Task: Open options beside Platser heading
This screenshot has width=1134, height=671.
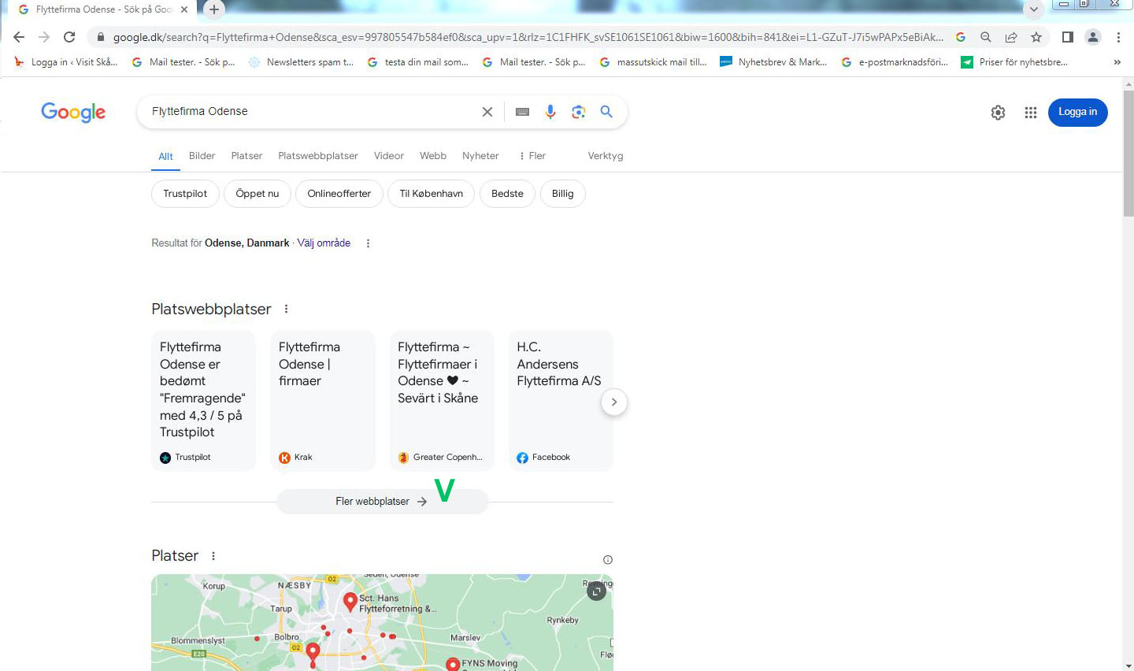Action: (213, 556)
